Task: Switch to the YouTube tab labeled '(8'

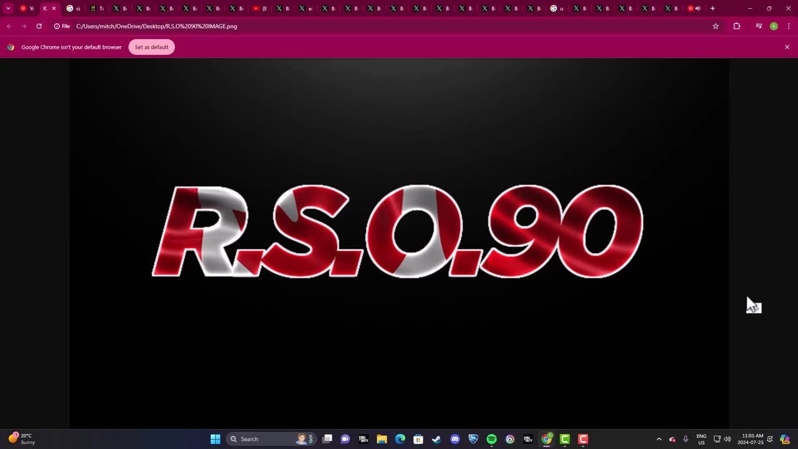Action: (x=260, y=8)
